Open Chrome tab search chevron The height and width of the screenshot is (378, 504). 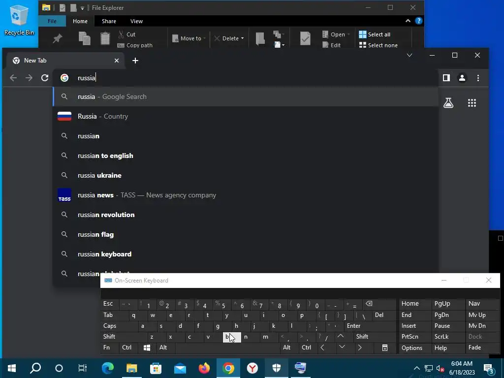[409, 55]
